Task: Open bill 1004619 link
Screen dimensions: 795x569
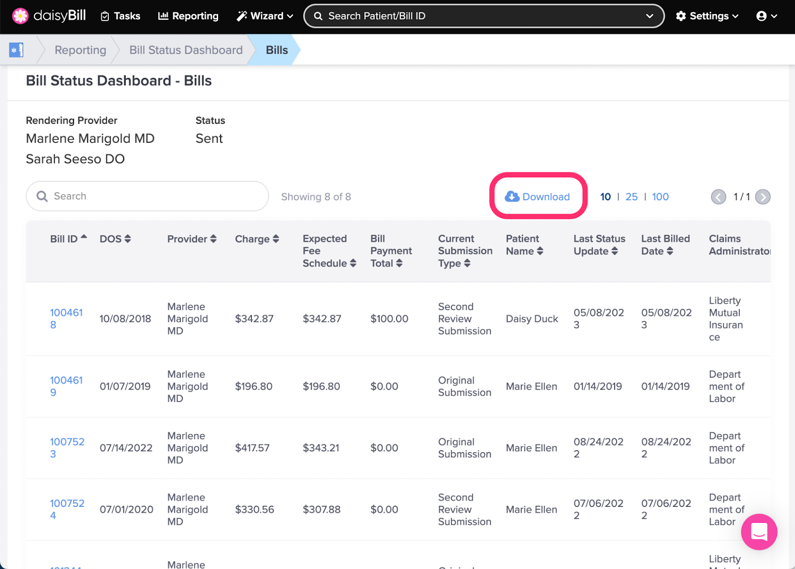Action: (x=66, y=386)
